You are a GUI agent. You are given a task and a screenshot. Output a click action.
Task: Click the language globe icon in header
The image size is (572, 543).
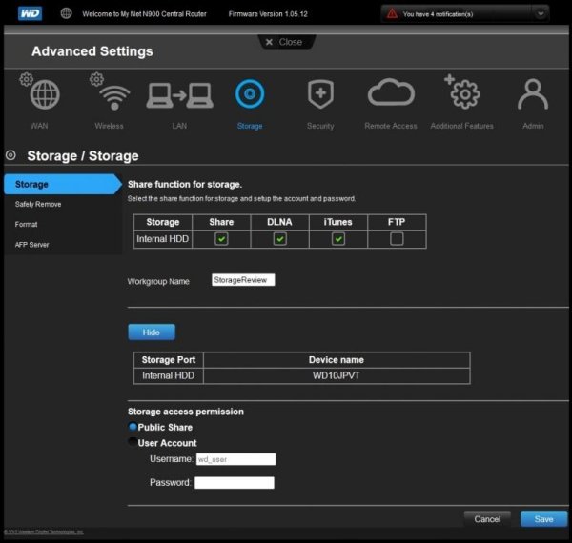pos(66,13)
